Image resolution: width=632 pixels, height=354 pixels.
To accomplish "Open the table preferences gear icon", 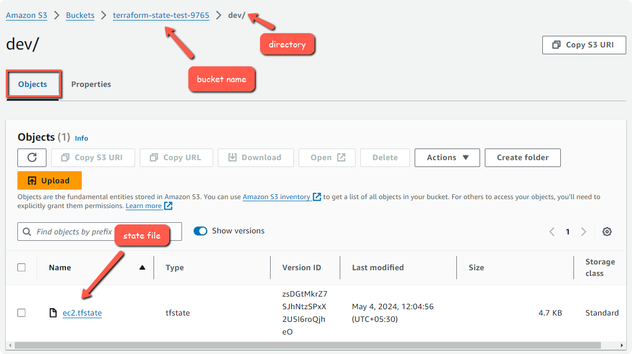I will tap(607, 231).
